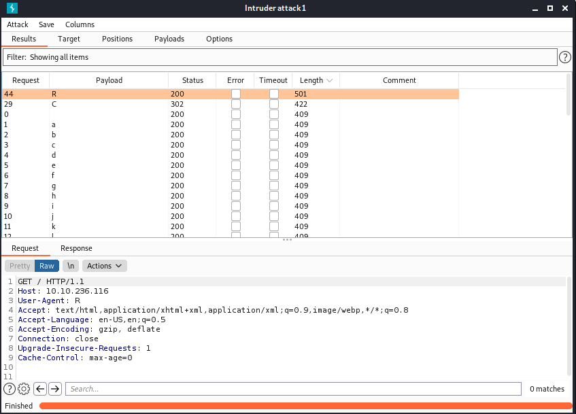Screen dimensions: 576x414
Task: Tick Timeout checkbox for payload a row
Action: point(273,124)
